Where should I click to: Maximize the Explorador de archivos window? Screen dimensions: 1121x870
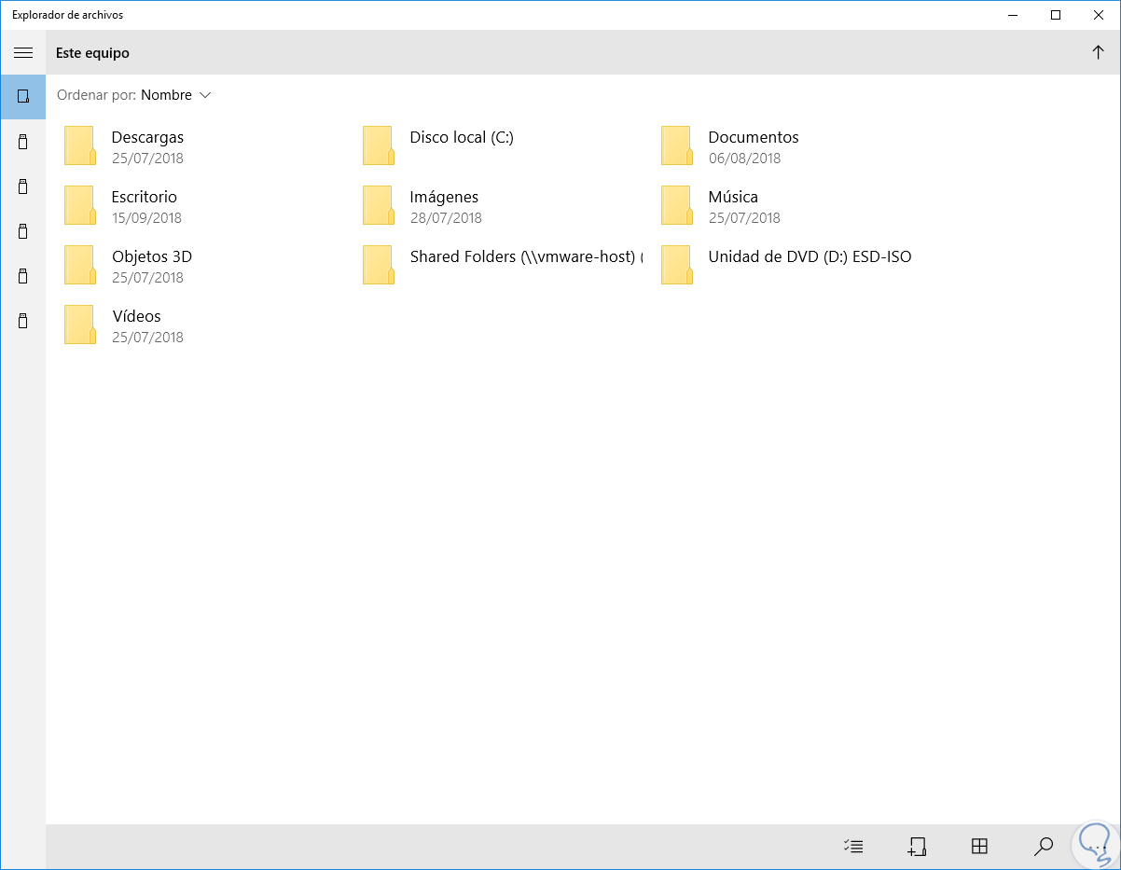(1055, 15)
